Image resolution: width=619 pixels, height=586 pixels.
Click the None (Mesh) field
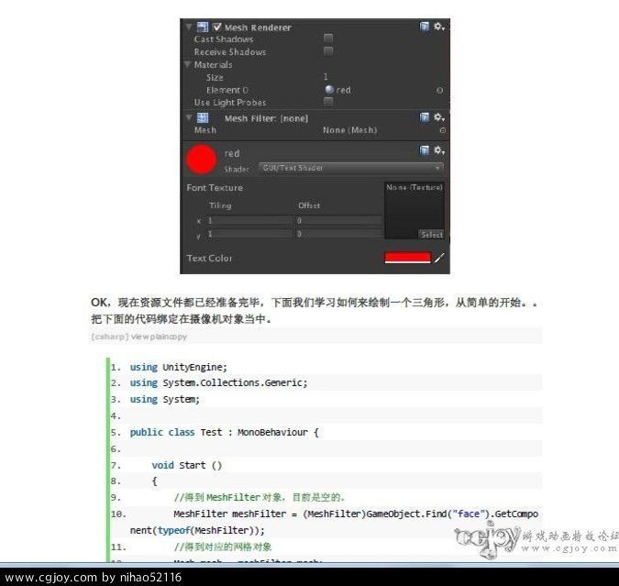349,130
